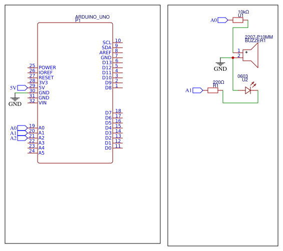
Task: Click the A2 net flag at Arduino pin 21
Action: click(x=23, y=138)
